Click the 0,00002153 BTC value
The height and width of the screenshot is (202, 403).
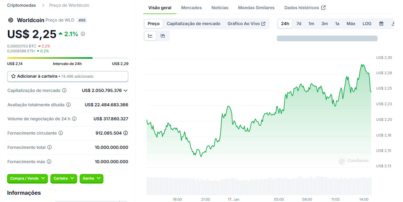point(22,46)
